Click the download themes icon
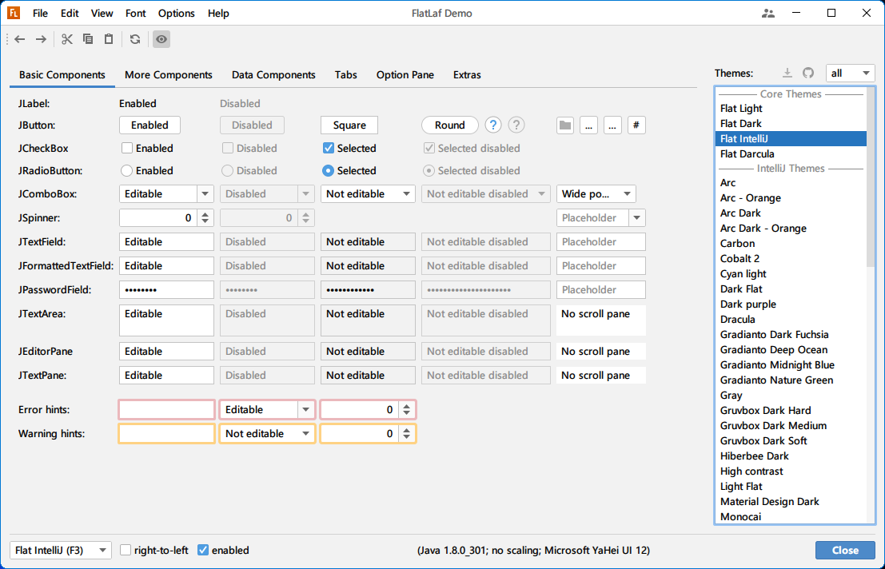 (x=787, y=73)
